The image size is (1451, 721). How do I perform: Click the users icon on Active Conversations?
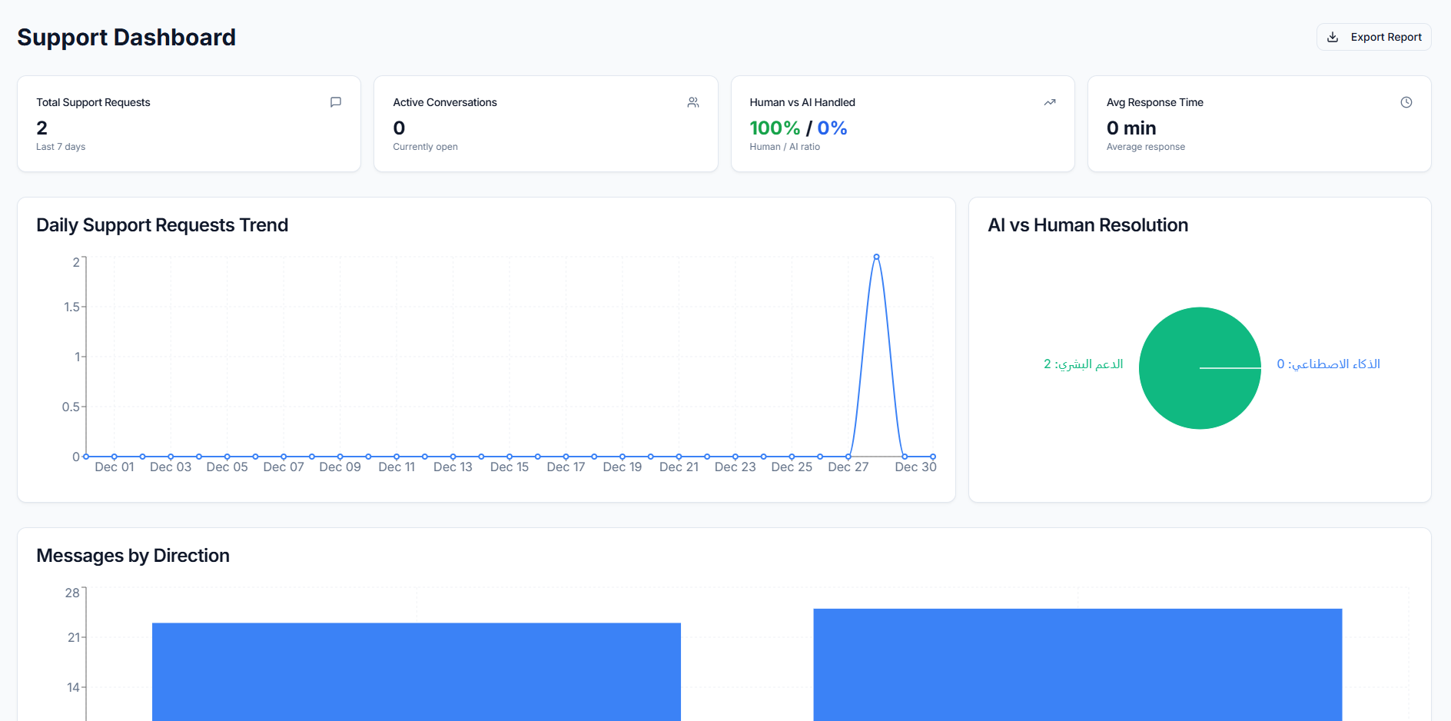click(x=692, y=102)
